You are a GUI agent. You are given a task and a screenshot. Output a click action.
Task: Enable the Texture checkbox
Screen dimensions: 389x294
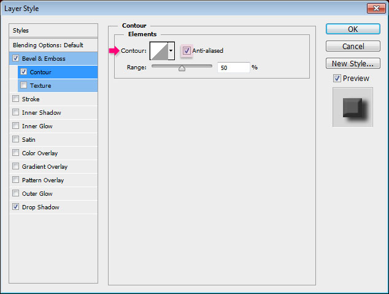[23, 85]
